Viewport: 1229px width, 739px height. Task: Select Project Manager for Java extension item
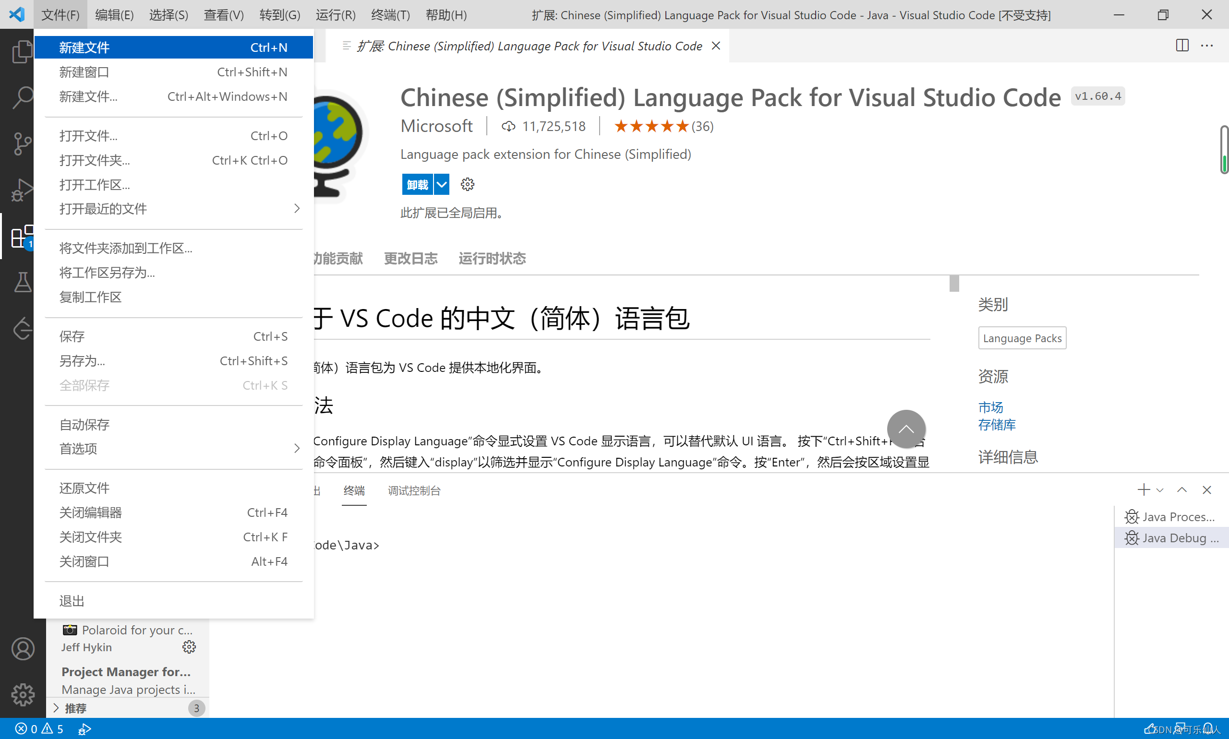128,680
